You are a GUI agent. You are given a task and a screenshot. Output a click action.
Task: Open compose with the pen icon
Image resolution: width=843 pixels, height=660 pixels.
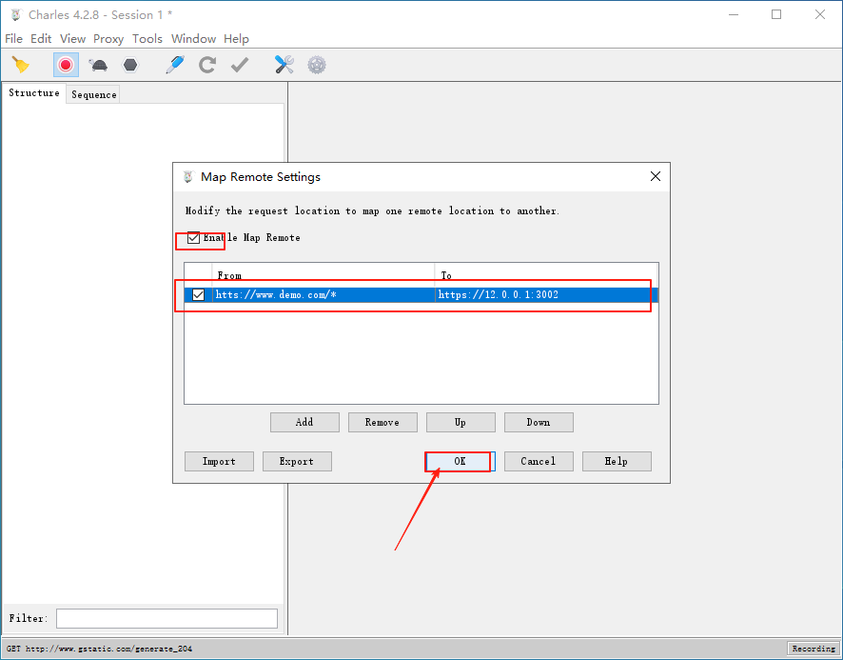click(175, 65)
